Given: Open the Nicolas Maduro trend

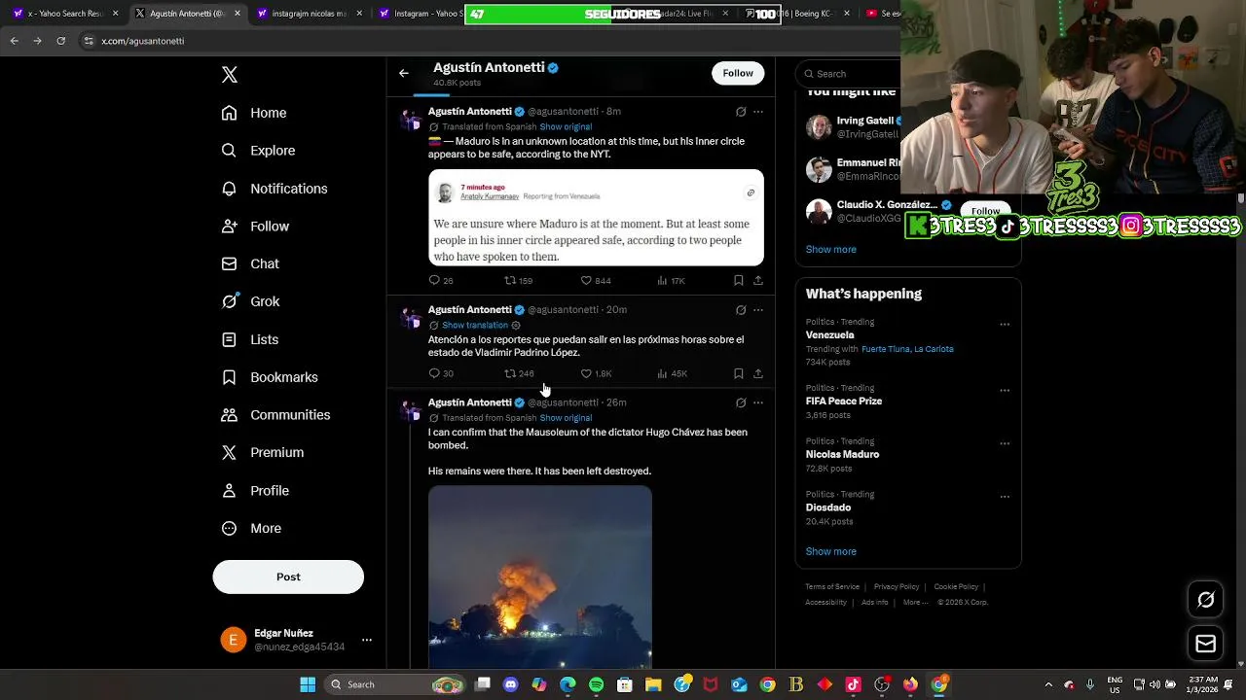Looking at the screenshot, I should pyautogui.click(x=842, y=455).
